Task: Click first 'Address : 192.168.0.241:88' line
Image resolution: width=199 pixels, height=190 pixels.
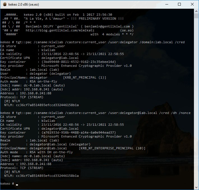Action: [x=26, y=93]
